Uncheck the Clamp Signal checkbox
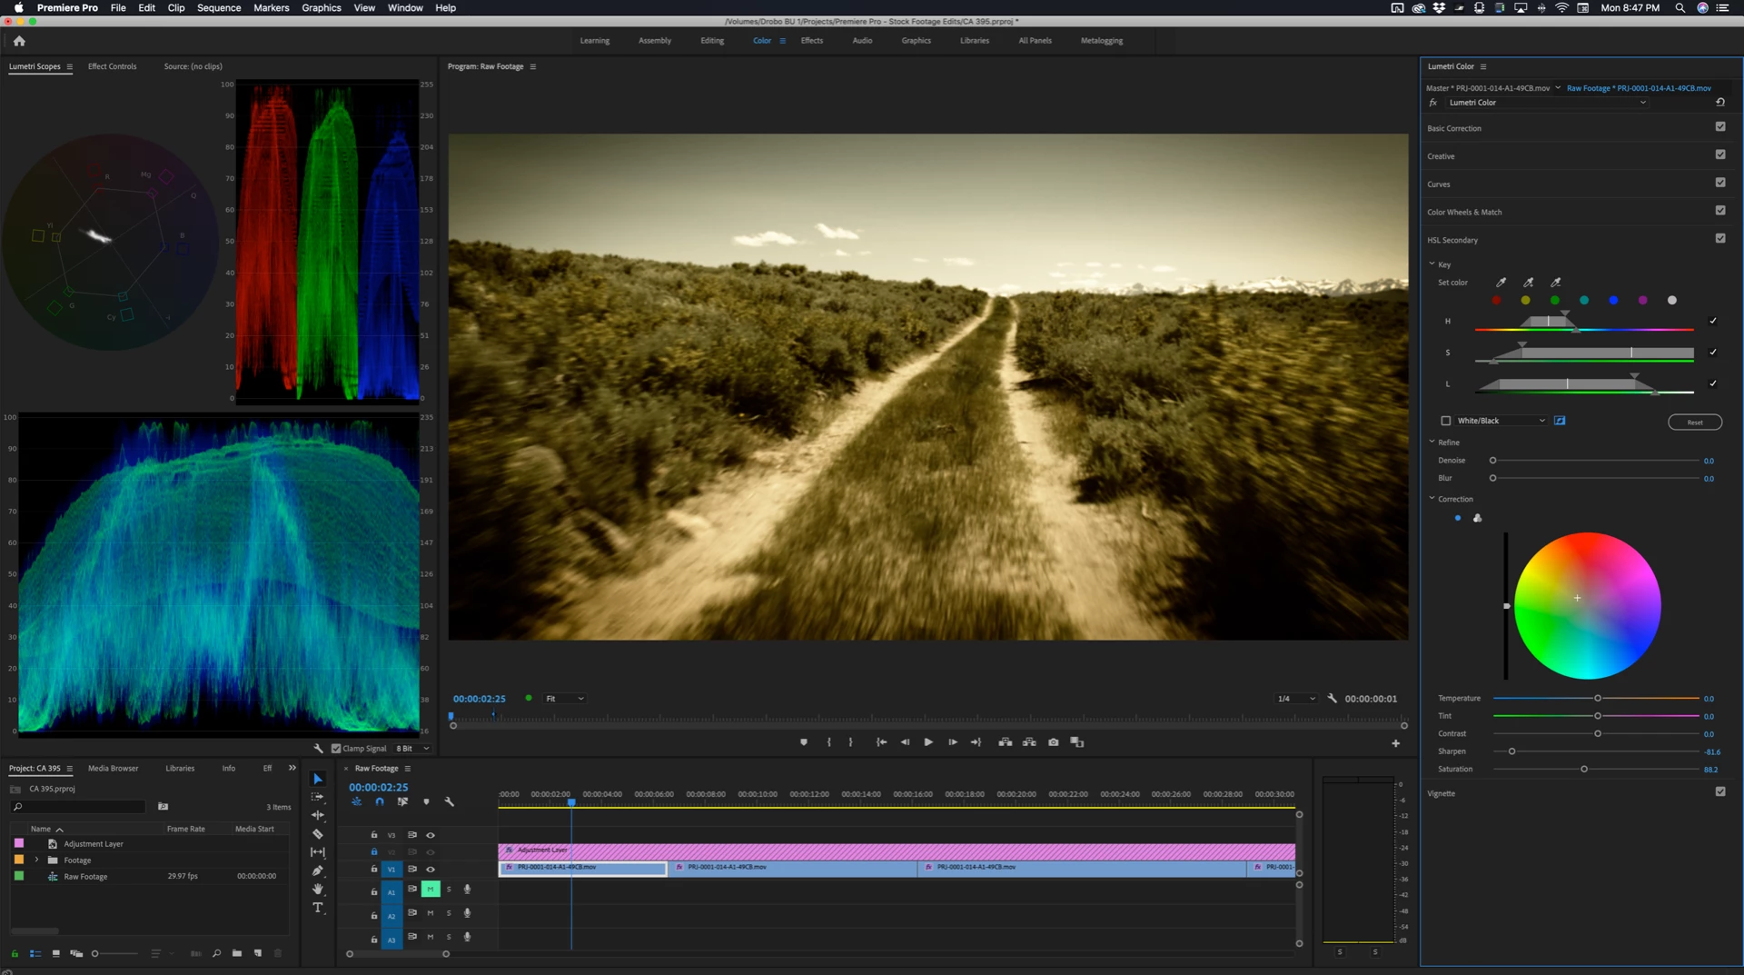The height and width of the screenshot is (975, 1744). (x=336, y=749)
